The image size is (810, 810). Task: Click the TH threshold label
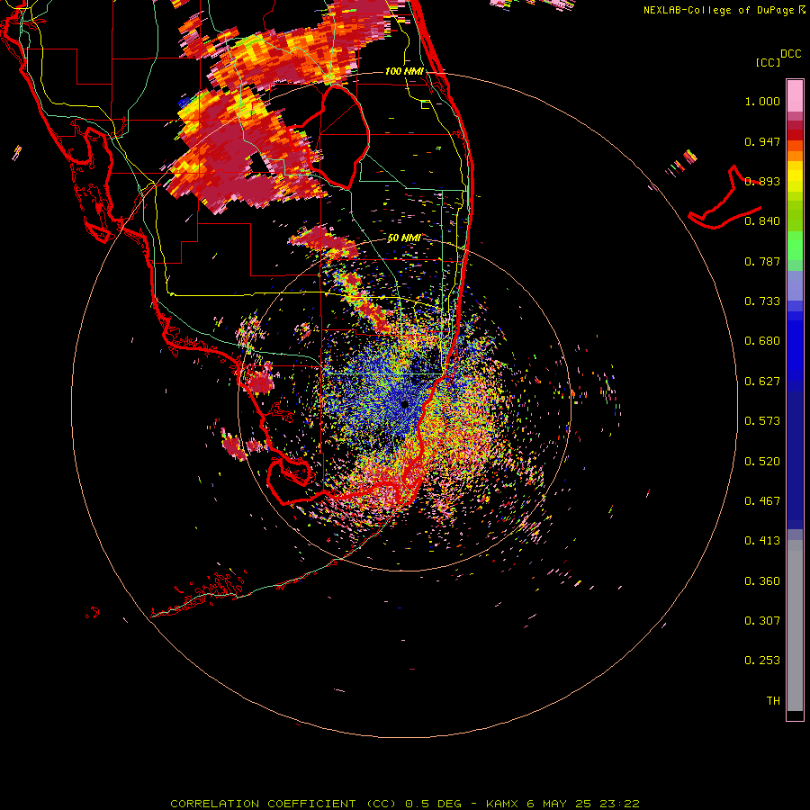[773, 701]
